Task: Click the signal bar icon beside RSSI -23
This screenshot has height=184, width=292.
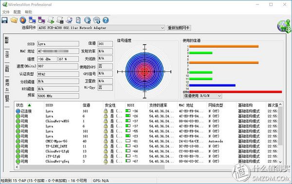Action: pyautogui.click(x=128, y=136)
